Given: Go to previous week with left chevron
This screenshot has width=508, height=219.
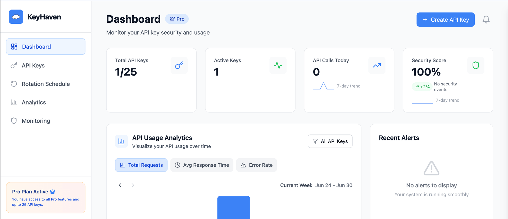Looking at the screenshot, I should (x=120, y=185).
